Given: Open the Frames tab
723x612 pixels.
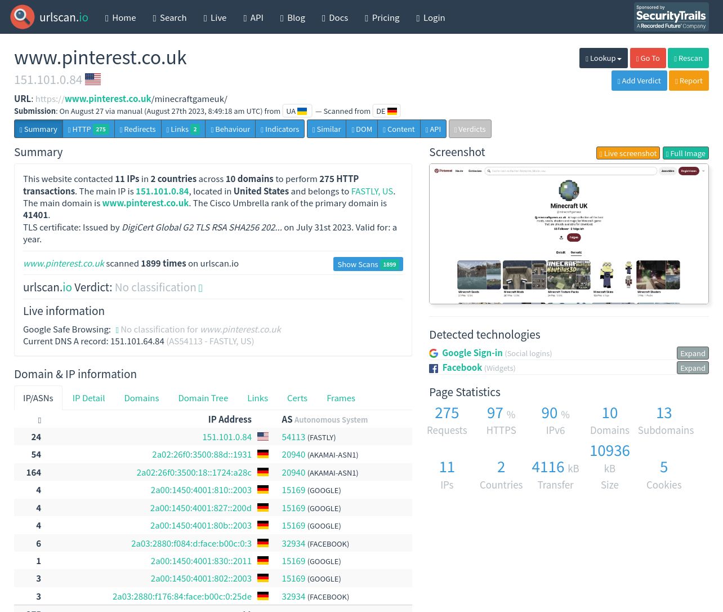Looking at the screenshot, I should point(341,398).
